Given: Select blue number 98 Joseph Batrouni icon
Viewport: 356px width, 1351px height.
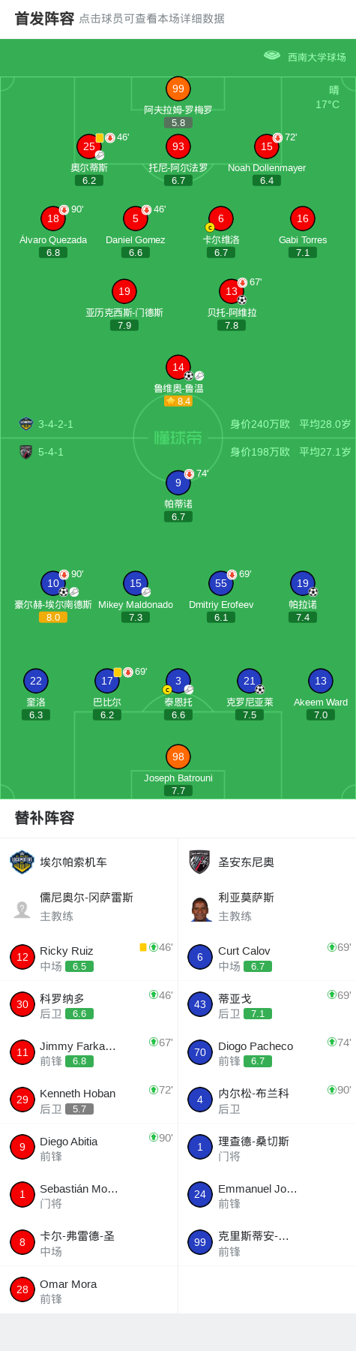Looking at the screenshot, I should click(178, 757).
